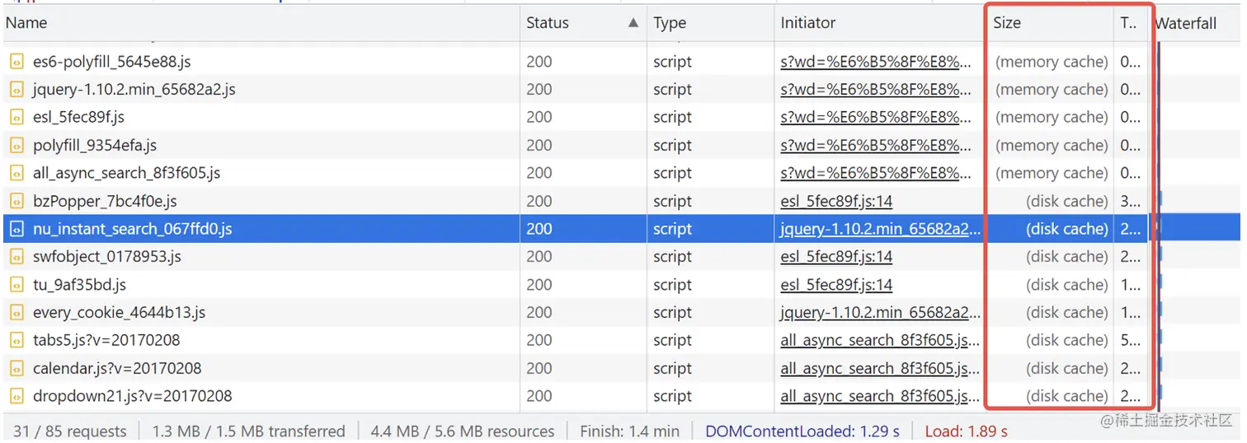This screenshot has width=1247, height=443.
Task: Open esl_5fec89f.js:14 initiator link for bzPopper
Action: (x=836, y=202)
